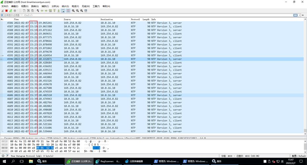The image size is (307, 165).
Task: Switch to 注册表编辑器 taskbar window
Action: coord(137,161)
